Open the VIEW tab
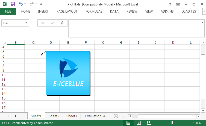The height and width of the screenshot is (126, 206). pos(149,11)
